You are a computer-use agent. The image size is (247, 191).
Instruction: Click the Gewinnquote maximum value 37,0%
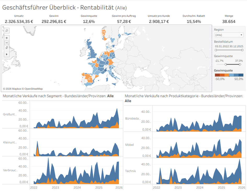(x=239, y=61)
